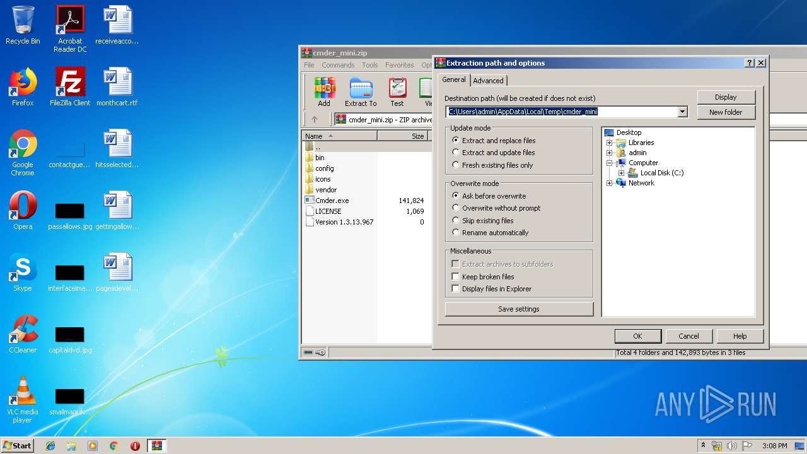Select Desktop in folder tree
The height and width of the screenshot is (454, 807).
[623, 132]
